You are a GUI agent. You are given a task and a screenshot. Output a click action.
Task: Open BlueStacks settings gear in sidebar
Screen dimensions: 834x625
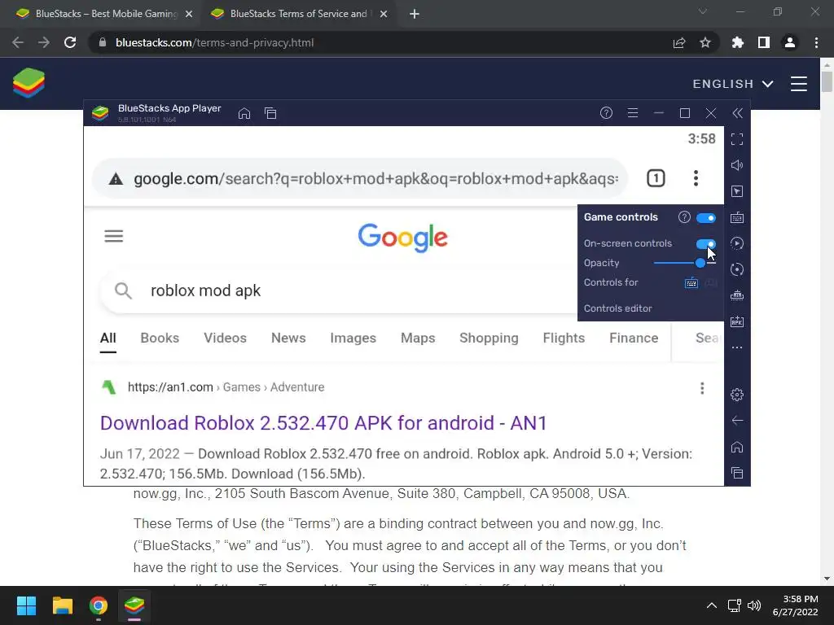point(736,395)
